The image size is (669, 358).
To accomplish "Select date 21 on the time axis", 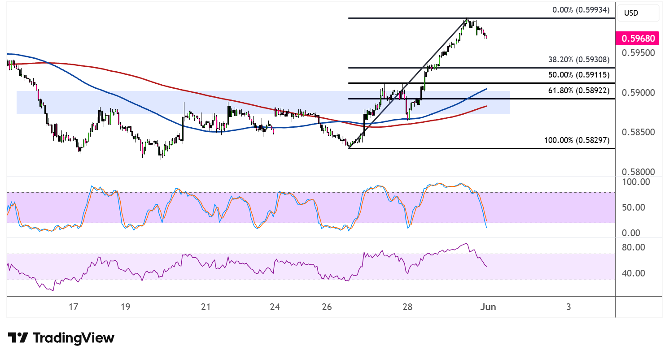I will pos(206,307).
